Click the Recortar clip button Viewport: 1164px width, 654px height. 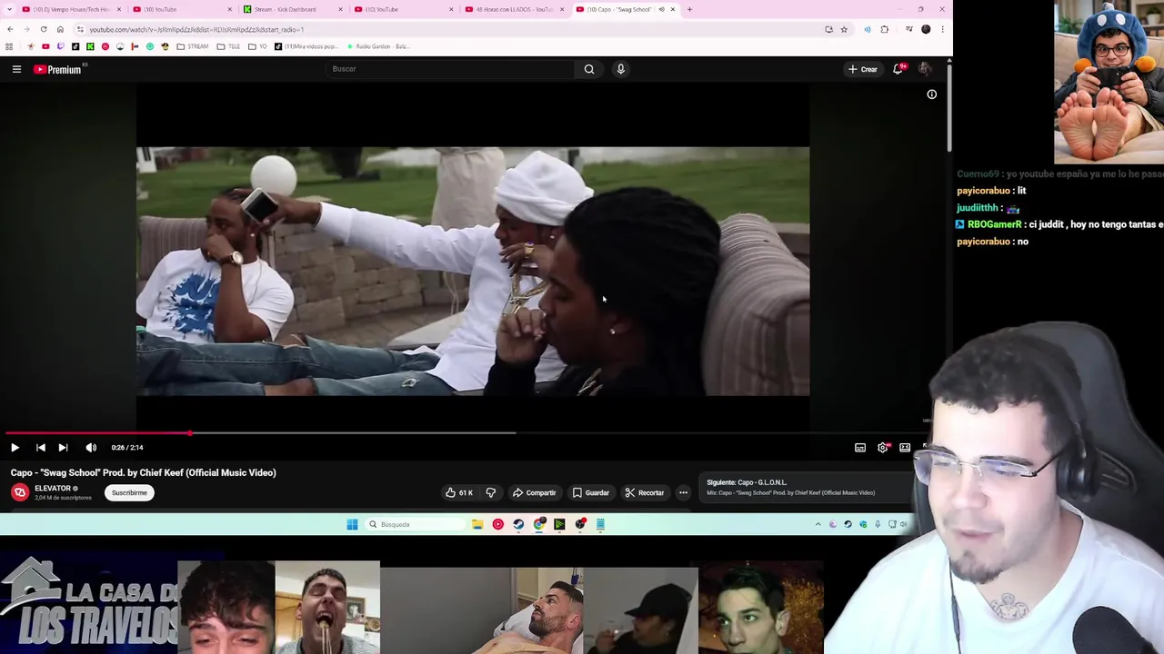644,492
